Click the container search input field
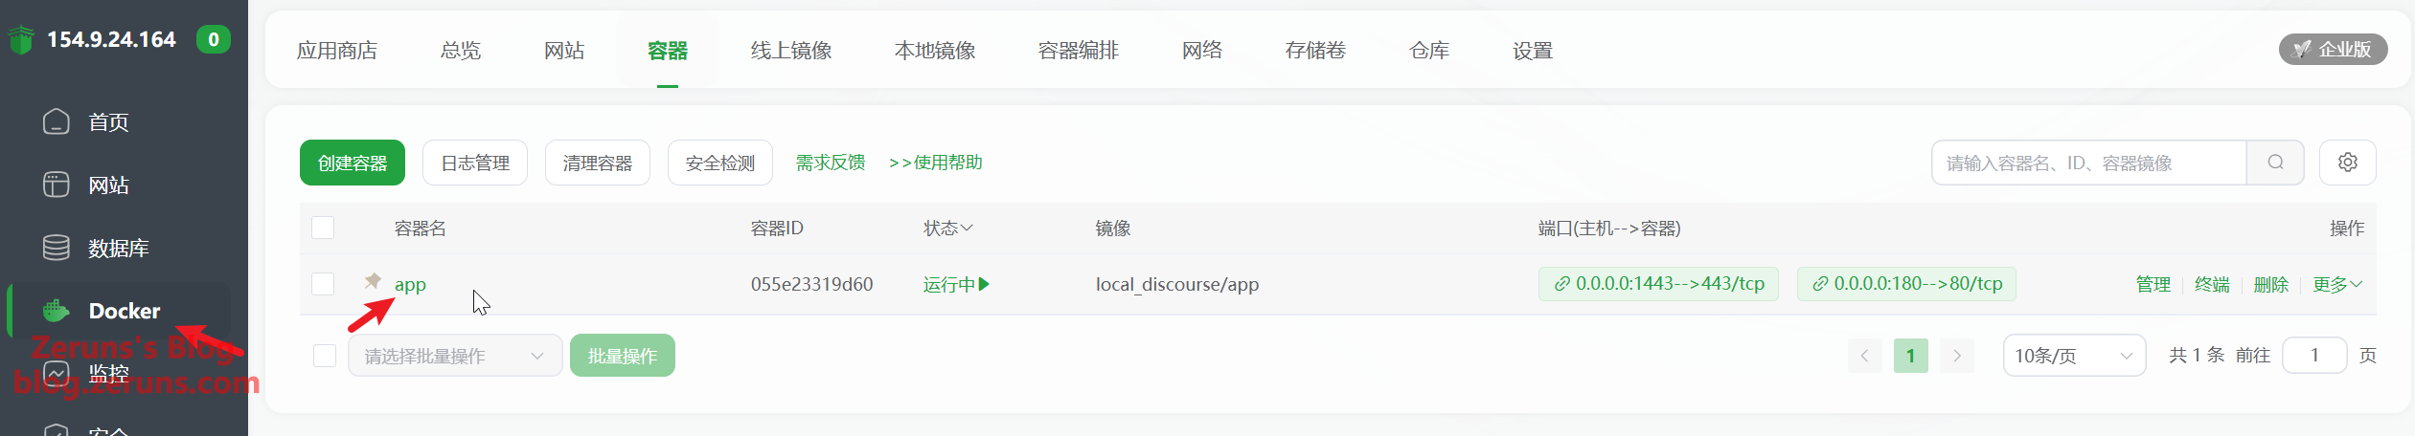This screenshot has height=436, width=2415. [x=2088, y=163]
